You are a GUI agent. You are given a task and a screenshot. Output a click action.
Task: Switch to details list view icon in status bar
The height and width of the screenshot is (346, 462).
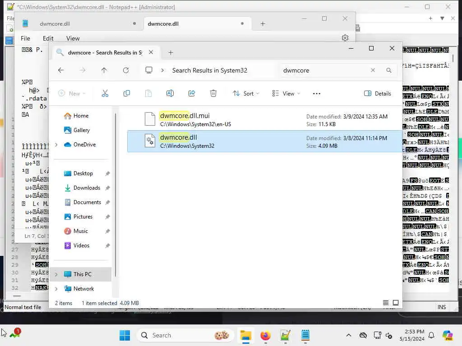click(385, 303)
